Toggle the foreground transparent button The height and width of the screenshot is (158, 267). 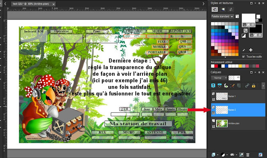253,25
